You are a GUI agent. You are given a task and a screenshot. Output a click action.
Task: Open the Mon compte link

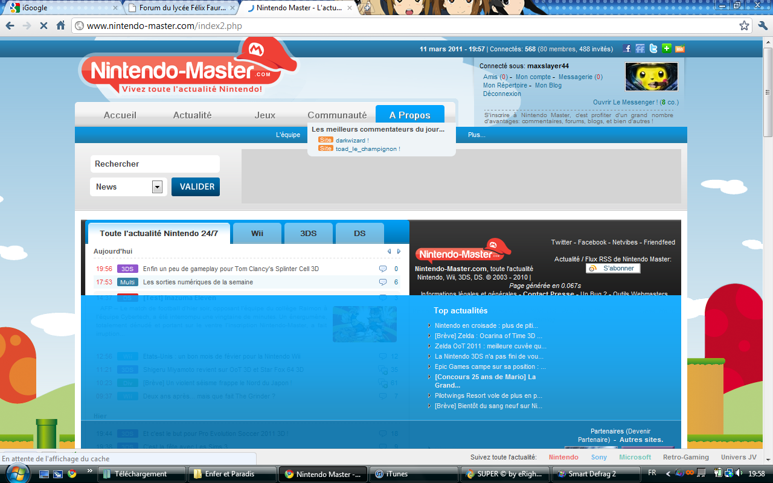pyautogui.click(x=533, y=77)
